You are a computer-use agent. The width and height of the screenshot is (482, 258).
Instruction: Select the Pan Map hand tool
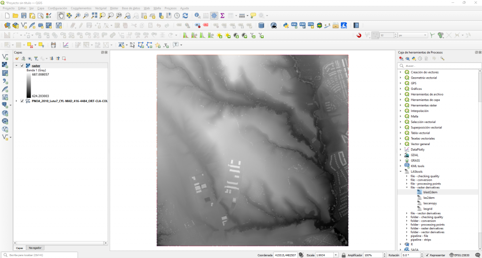point(61,16)
